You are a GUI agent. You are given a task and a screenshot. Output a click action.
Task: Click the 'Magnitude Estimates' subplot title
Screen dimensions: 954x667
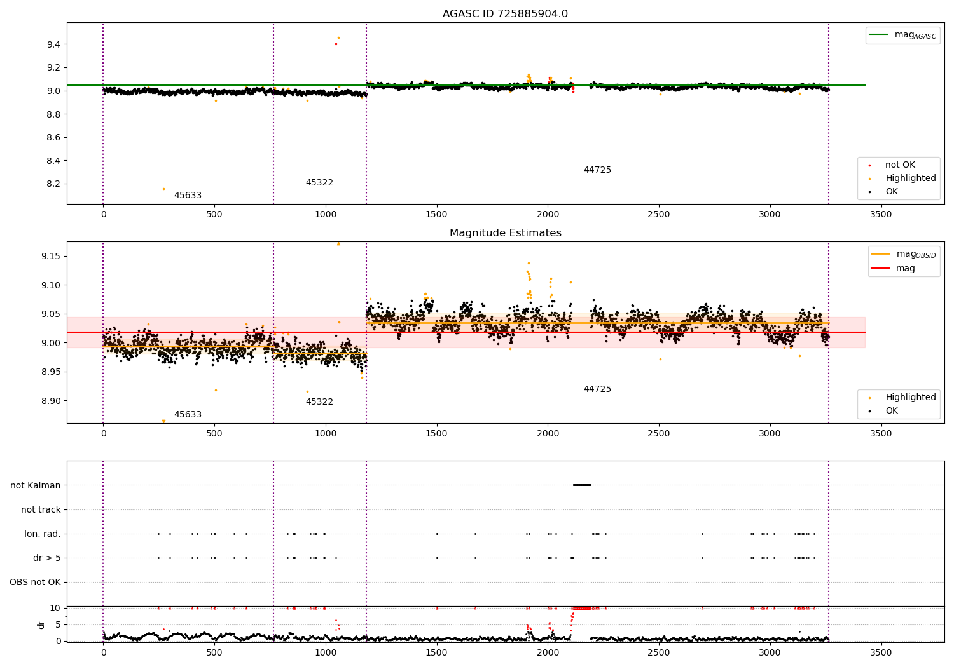(x=505, y=233)
